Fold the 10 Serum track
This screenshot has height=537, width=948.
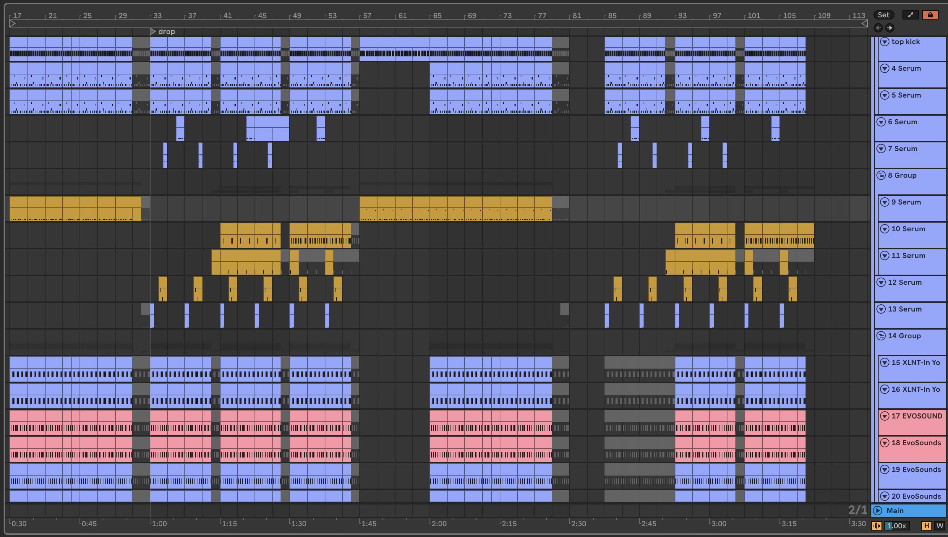tap(884, 229)
